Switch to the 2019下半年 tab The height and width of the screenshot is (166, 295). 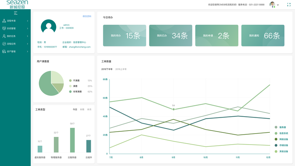tap(107, 69)
